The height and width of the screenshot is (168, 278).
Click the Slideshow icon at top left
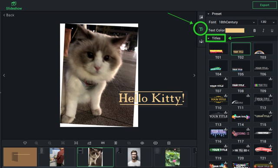click(x=14, y=3)
